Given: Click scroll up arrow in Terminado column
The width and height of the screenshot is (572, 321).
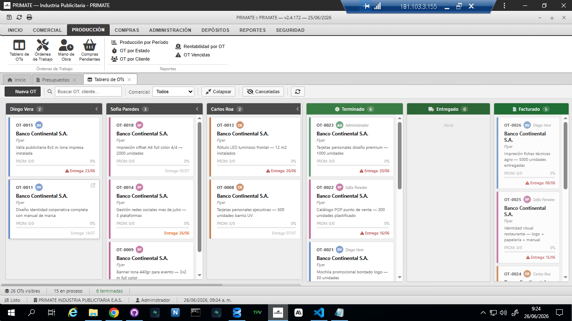Looking at the screenshot, I should point(399,119).
